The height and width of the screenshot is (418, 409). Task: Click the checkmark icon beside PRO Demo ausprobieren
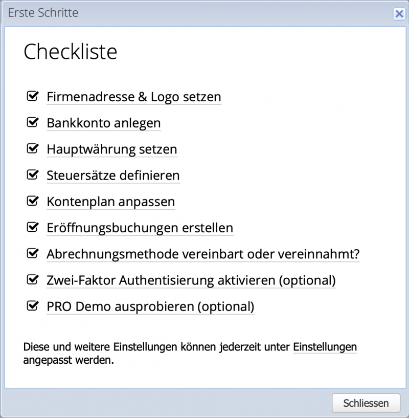coord(33,305)
